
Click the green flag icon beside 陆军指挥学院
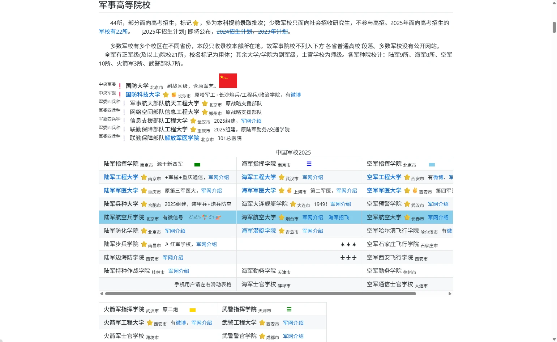(x=197, y=164)
